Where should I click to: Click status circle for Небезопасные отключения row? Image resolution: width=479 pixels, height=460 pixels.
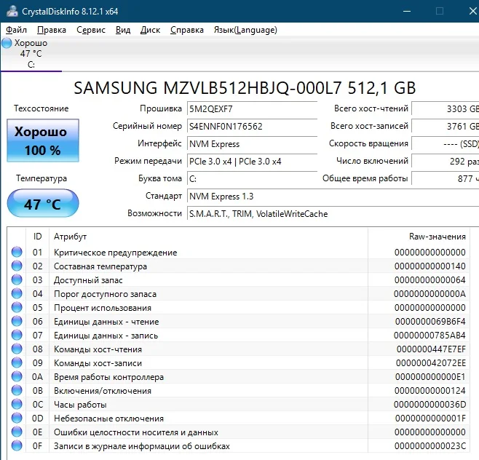(17, 418)
